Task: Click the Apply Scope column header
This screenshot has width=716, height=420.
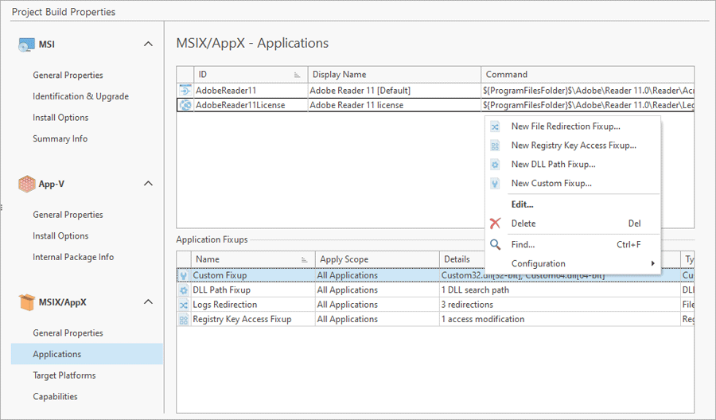Action: 377,259
